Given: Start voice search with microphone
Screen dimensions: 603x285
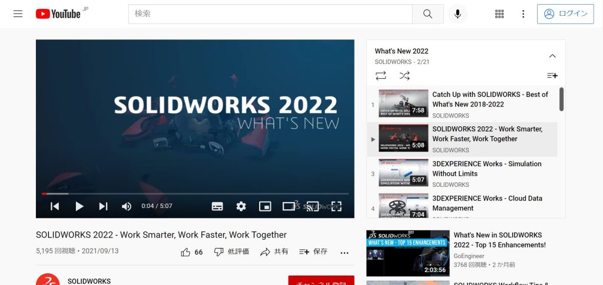Looking at the screenshot, I should 457,14.
